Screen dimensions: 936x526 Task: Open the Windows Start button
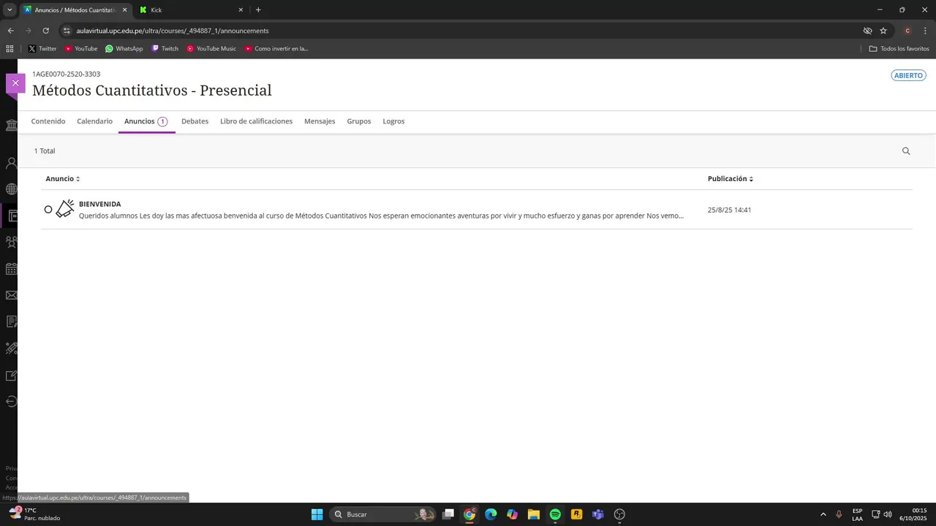(x=317, y=514)
